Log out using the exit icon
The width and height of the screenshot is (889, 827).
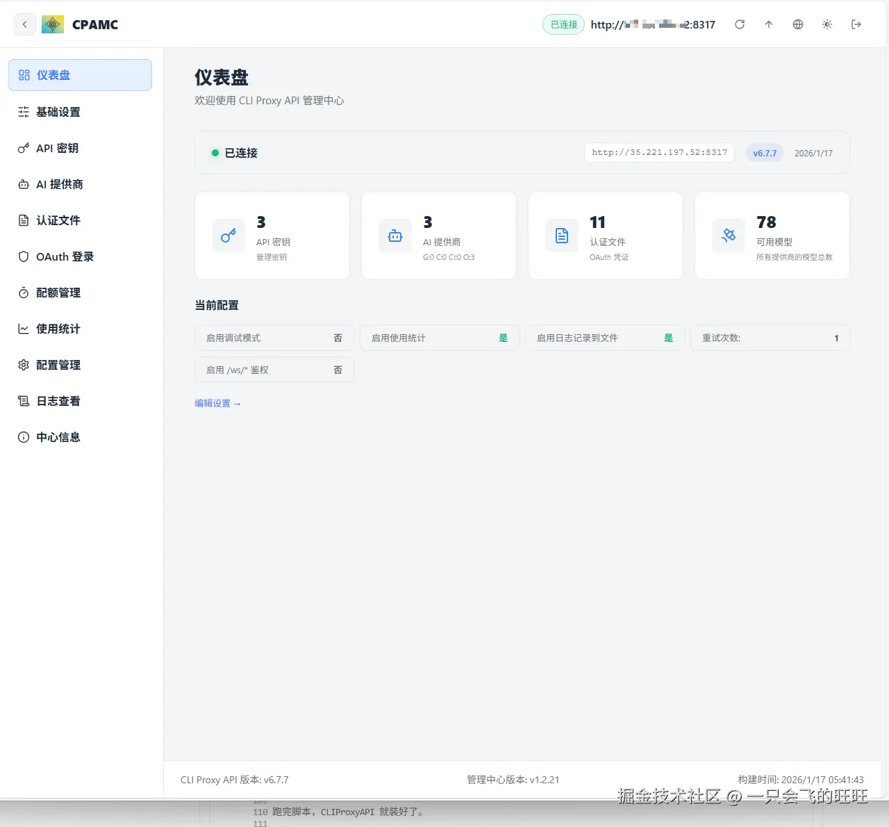(856, 24)
